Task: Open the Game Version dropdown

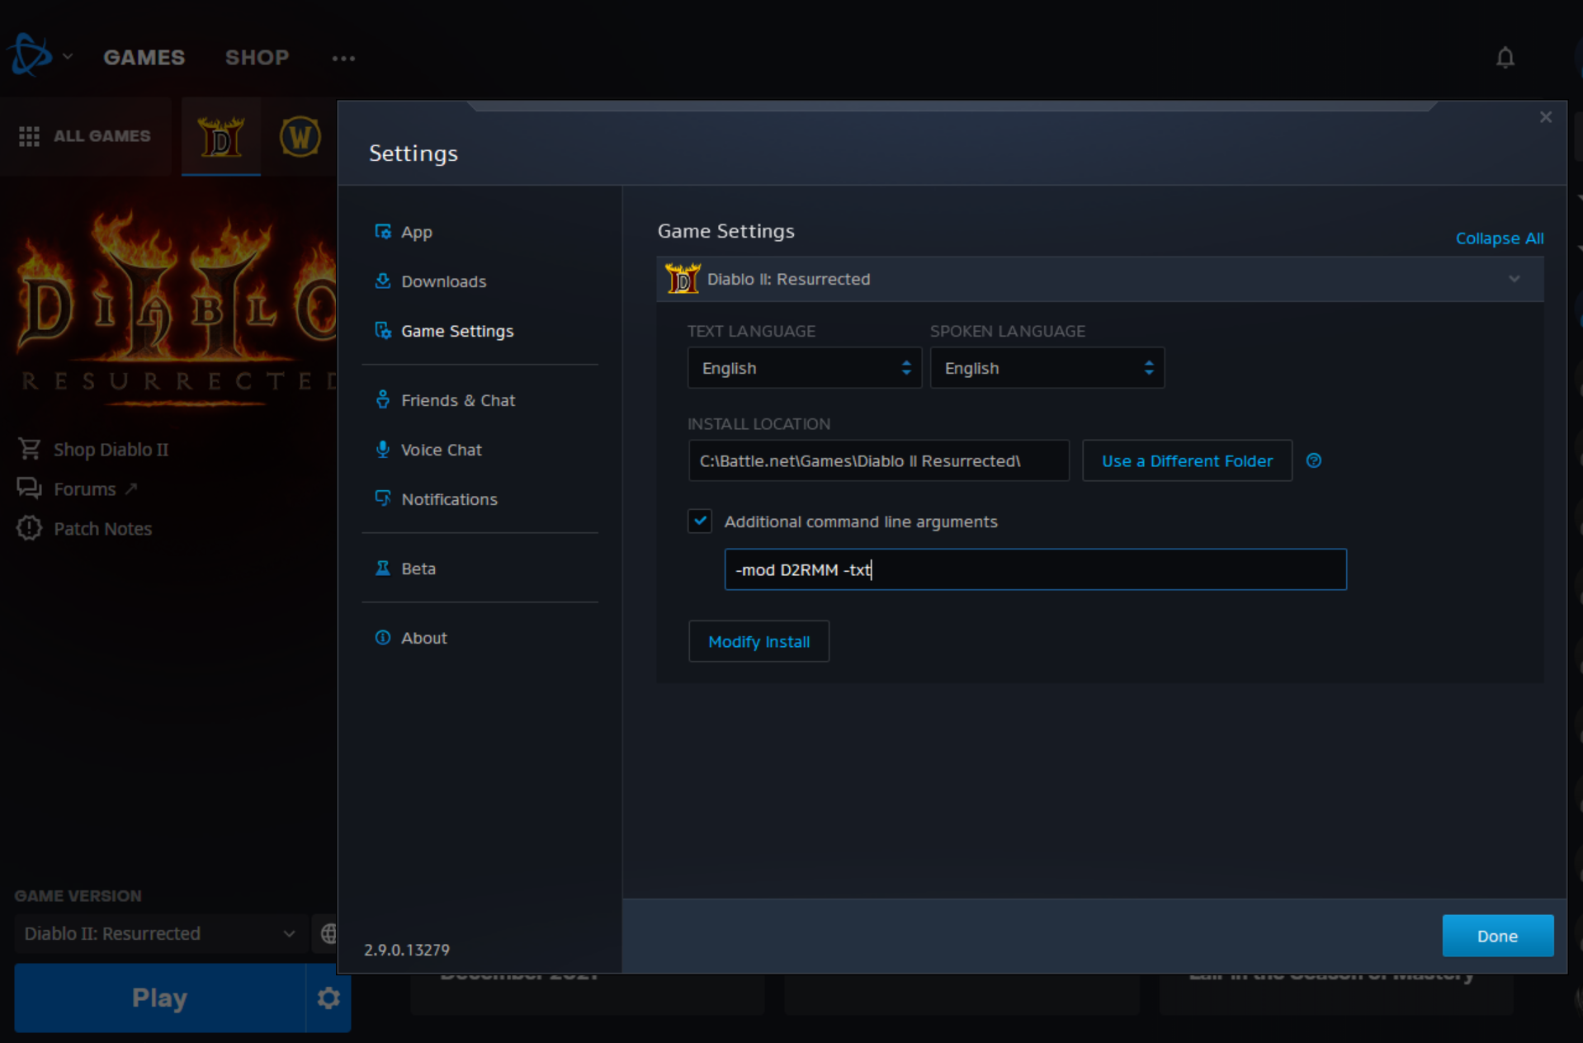Action: point(160,933)
